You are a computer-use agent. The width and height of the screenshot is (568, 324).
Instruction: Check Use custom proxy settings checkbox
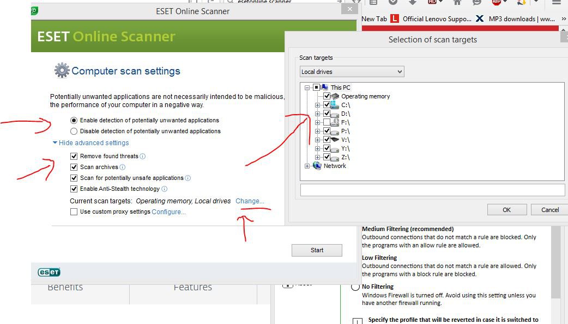click(x=74, y=212)
